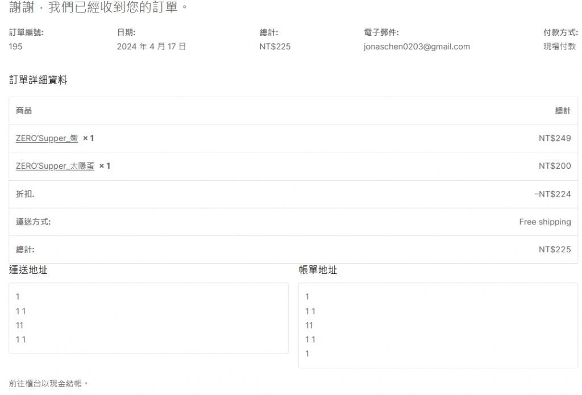Click the 運送方式 row label

click(x=33, y=222)
